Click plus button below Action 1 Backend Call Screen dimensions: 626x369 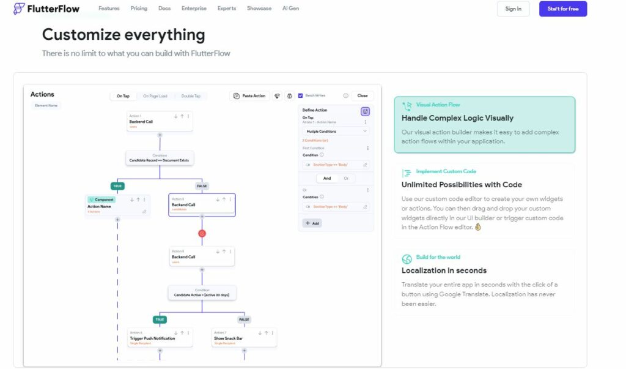(x=160, y=135)
